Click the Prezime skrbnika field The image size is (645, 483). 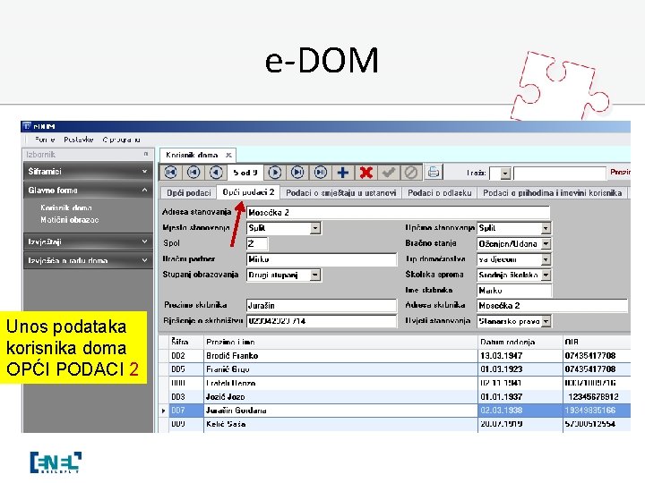click(322, 306)
